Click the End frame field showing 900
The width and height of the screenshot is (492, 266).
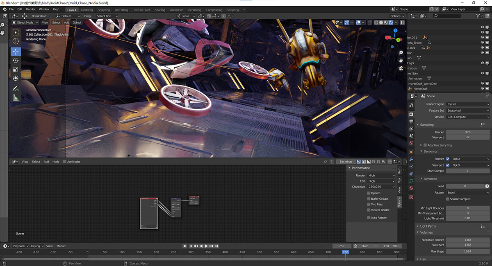[391, 246]
